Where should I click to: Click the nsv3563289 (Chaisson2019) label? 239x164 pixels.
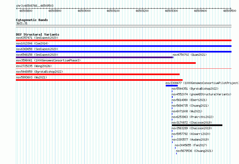192,128
